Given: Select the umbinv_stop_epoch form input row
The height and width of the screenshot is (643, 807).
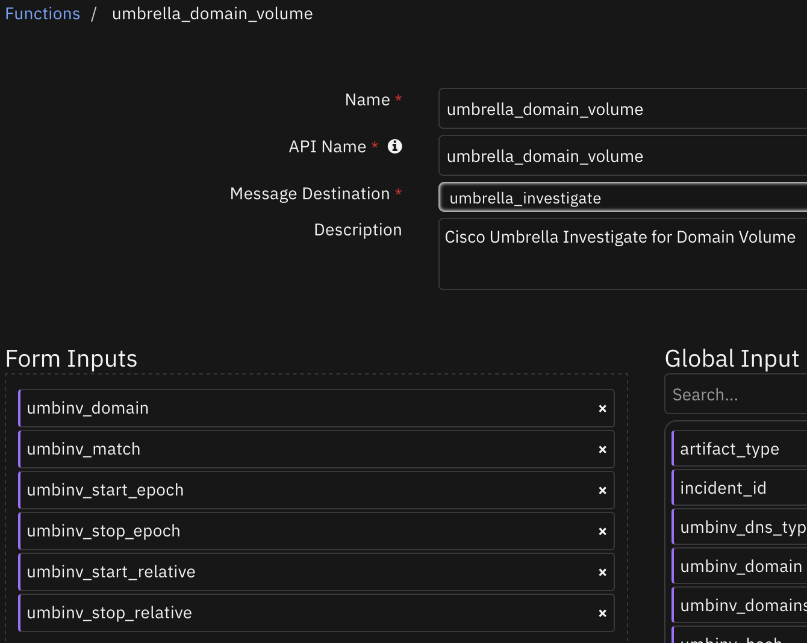Looking at the screenshot, I should [316, 531].
